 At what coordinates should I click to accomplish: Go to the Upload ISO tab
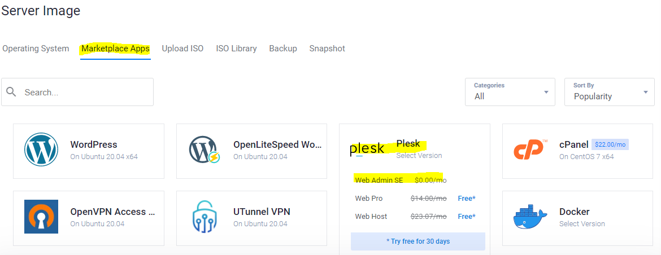click(182, 49)
